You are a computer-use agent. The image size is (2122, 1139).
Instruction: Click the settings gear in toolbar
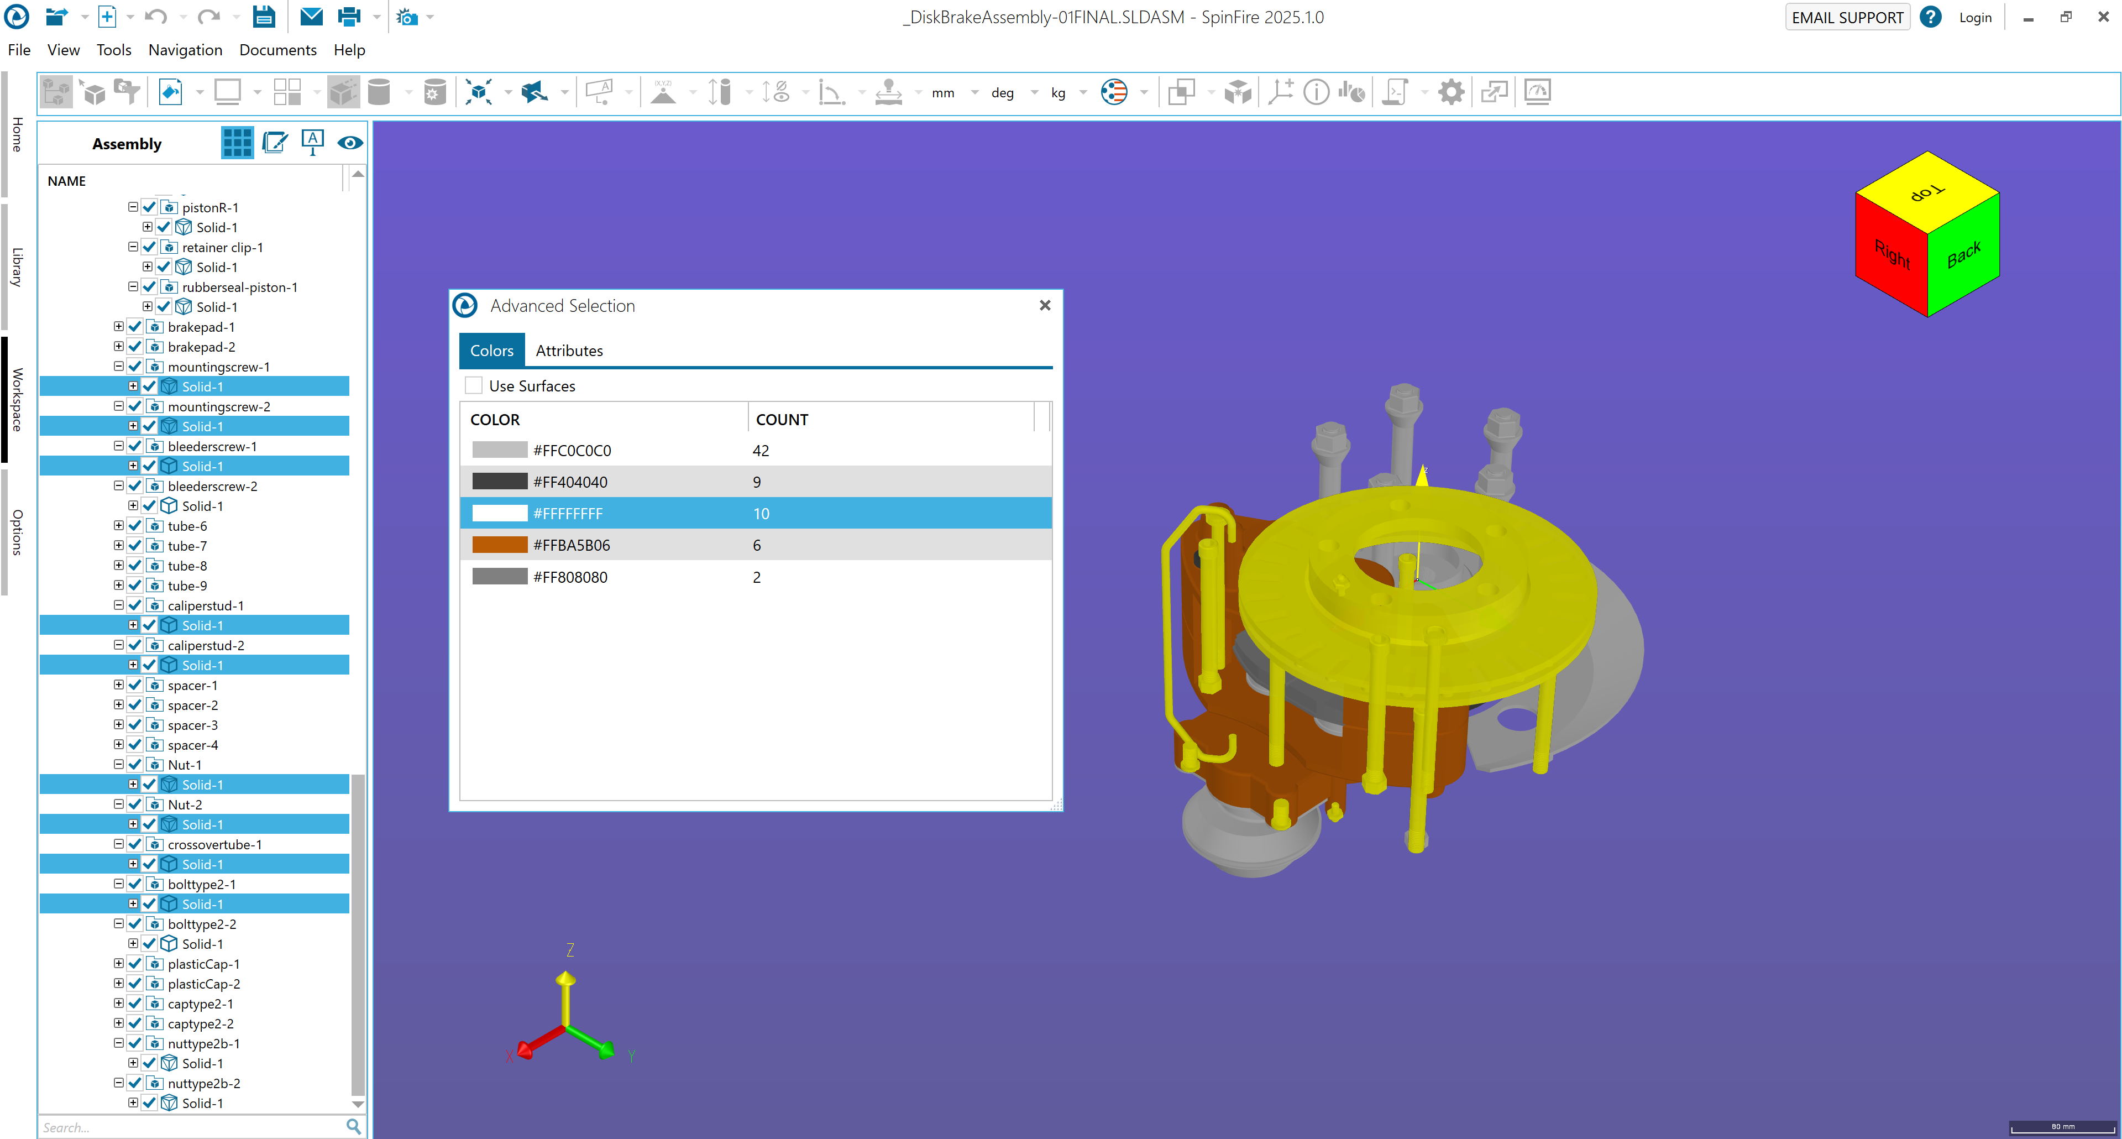click(x=1450, y=92)
